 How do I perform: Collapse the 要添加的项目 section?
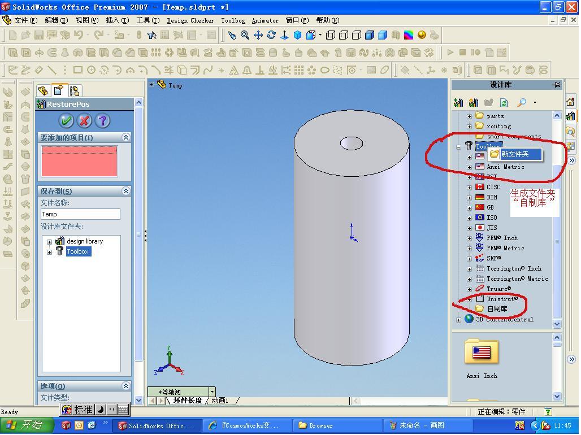point(126,137)
